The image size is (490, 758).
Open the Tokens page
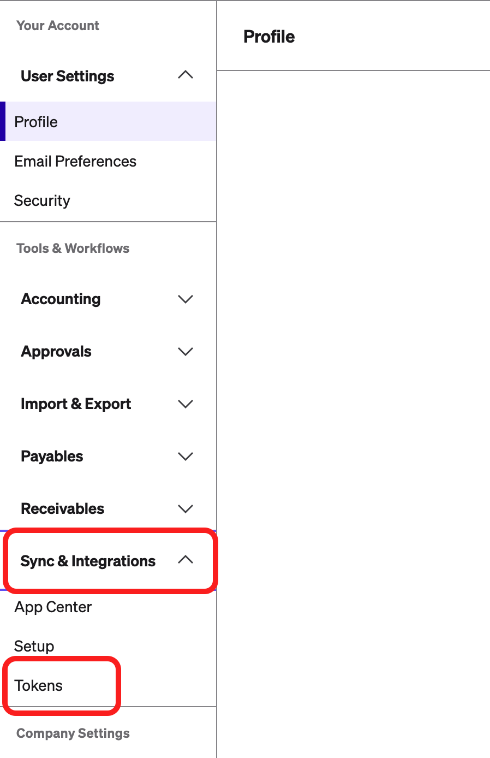coord(38,685)
